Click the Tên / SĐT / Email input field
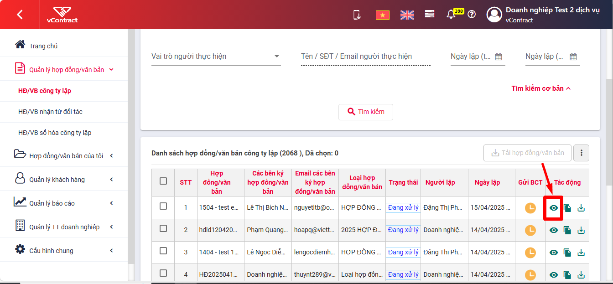613x284 pixels. point(366,57)
